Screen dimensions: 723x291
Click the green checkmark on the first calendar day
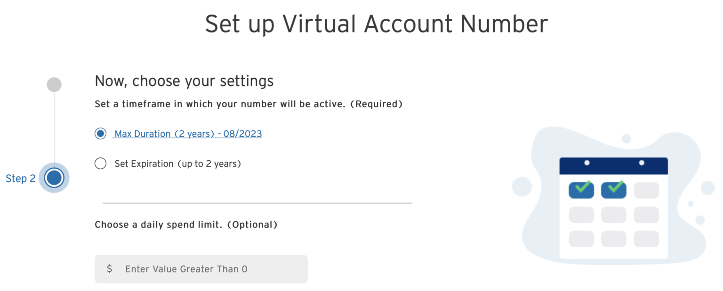[581, 189]
